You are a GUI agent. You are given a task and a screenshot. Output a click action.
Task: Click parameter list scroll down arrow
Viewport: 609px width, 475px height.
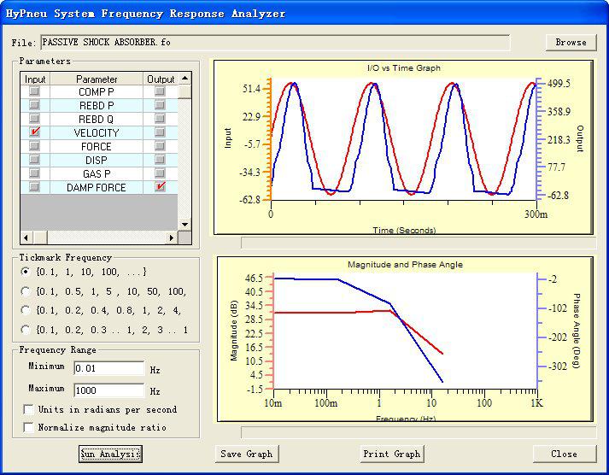pyautogui.click(x=184, y=225)
